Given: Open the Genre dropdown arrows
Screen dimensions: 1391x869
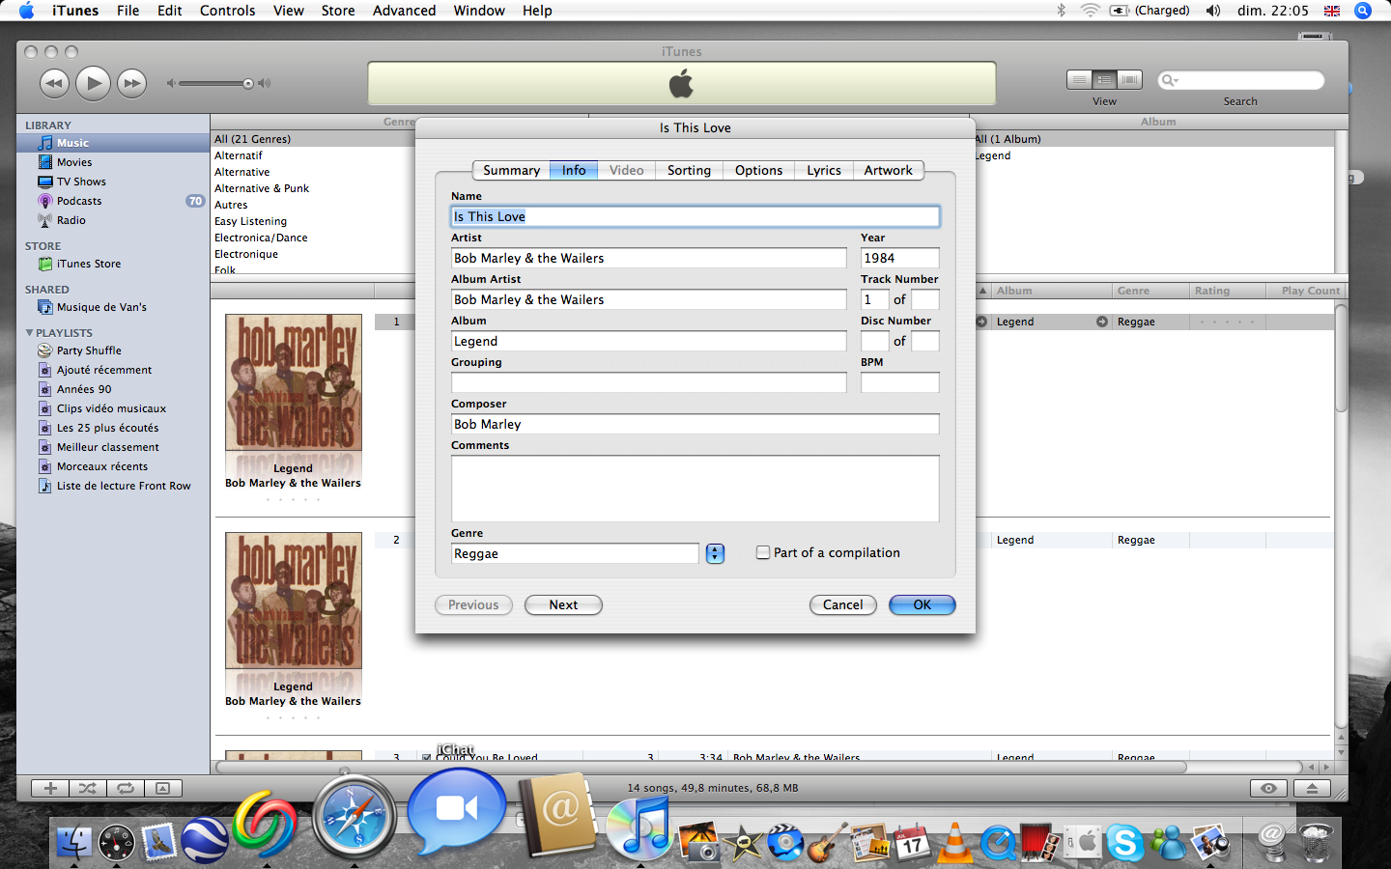Looking at the screenshot, I should click(715, 553).
